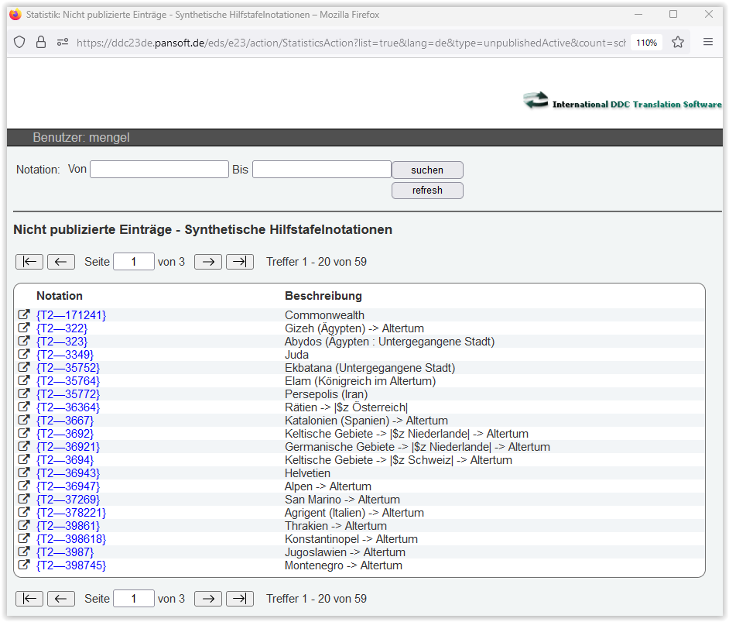This screenshot has height=622, width=729.
Task: Open Firefox hamburger application menu
Action: 708,43
